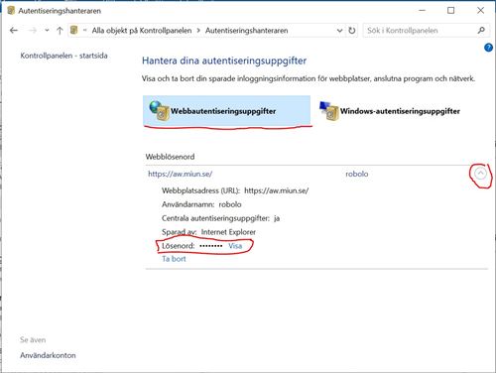Open 'Kontrollpanelen - startsida' link
This screenshot has width=496, height=373.
pos(63,56)
